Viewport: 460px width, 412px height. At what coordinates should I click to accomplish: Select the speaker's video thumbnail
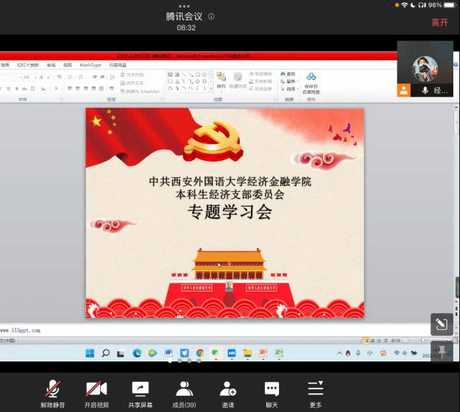[424, 67]
